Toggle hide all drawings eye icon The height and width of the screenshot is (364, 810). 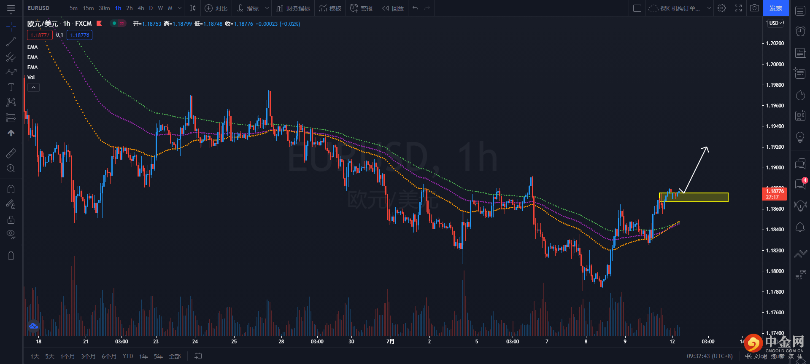tap(11, 234)
